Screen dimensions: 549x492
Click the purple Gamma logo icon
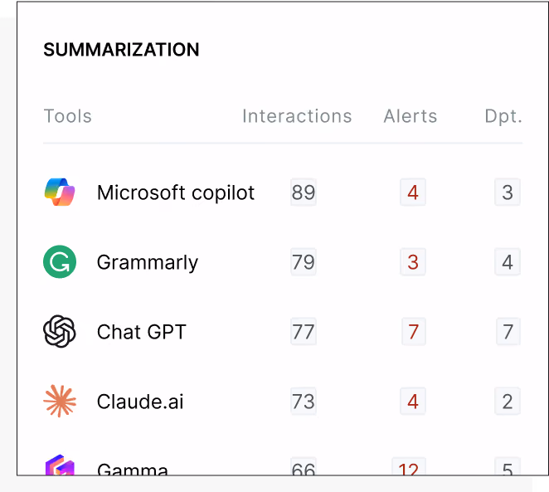(60, 465)
